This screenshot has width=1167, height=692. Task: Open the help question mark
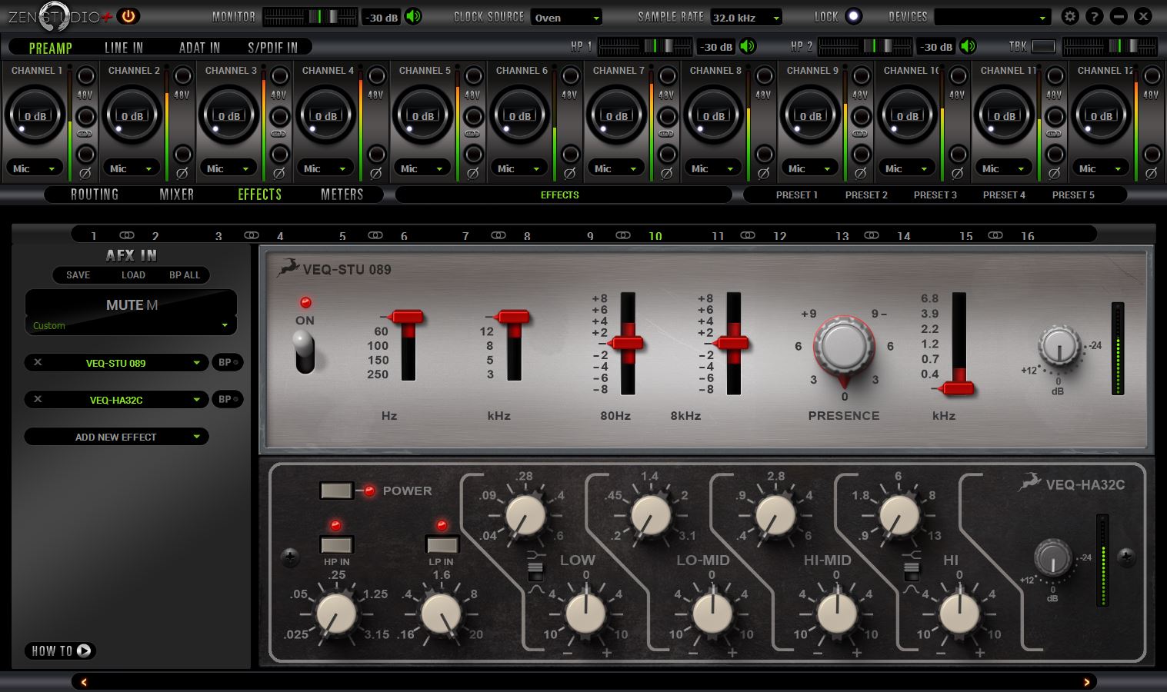(x=1095, y=16)
